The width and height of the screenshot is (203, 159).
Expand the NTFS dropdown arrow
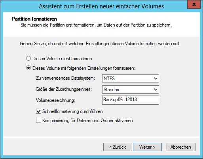[156, 79]
